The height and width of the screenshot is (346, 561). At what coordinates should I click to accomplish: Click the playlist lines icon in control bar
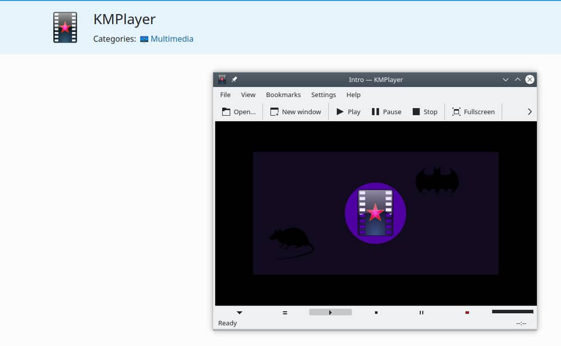pos(285,313)
